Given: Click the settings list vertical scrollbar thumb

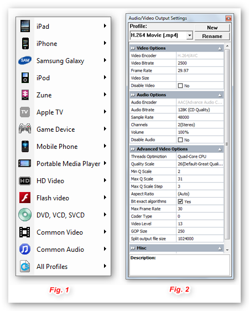Looking at the screenshot, I should 227,144.
